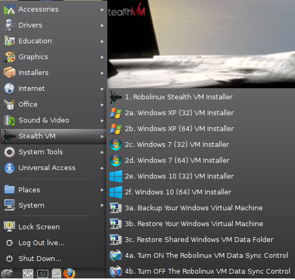Click the Stealth VM jet icon in main menu
The width and height of the screenshot is (295, 280).
[x=9, y=136]
